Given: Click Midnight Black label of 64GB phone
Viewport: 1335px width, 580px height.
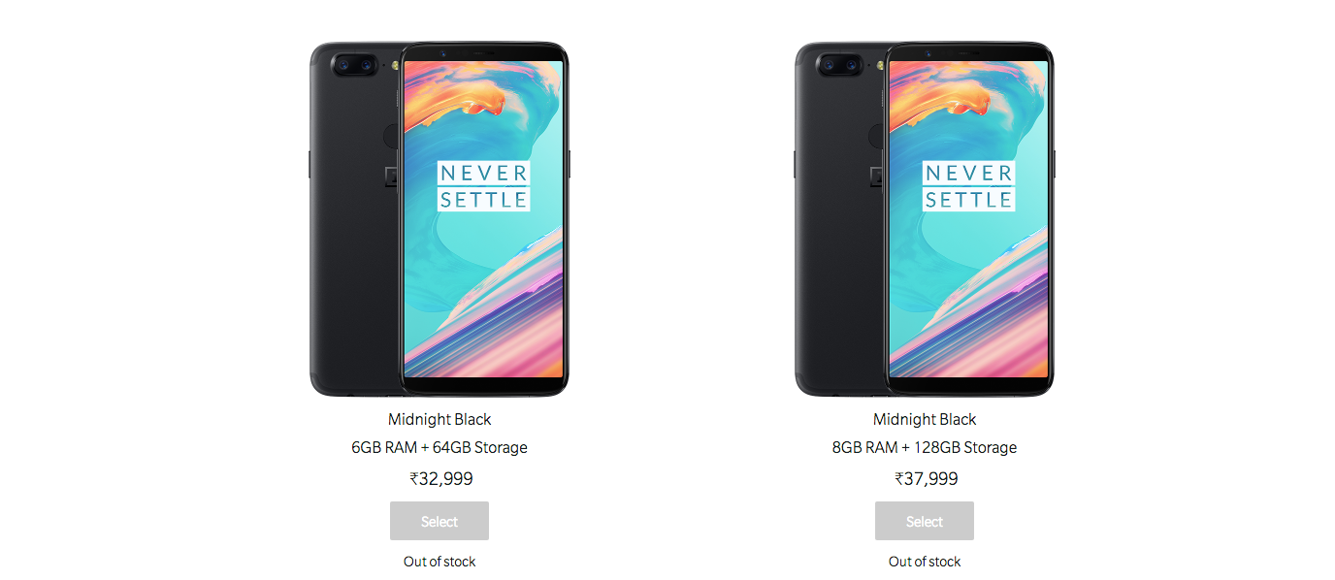Looking at the screenshot, I should coord(440,419).
